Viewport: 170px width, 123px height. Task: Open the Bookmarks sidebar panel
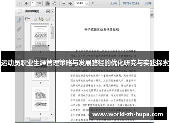click(19, 20)
